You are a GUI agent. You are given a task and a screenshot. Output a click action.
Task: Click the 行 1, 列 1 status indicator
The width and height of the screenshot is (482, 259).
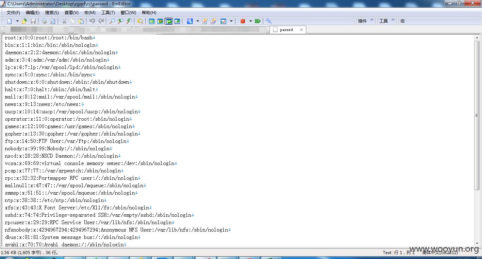pyautogui.click(x=404, y=253)
